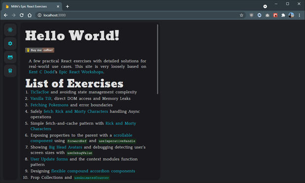Open the Epic React Workshops link

pos(81,72)
